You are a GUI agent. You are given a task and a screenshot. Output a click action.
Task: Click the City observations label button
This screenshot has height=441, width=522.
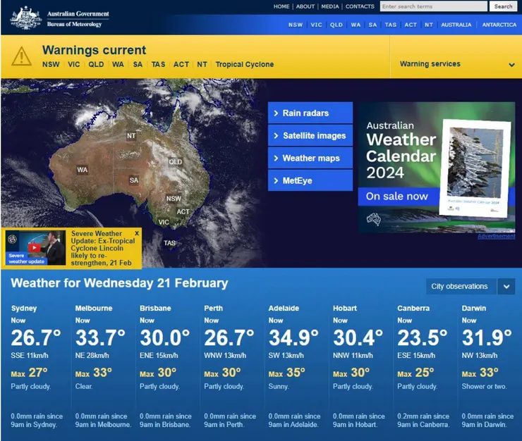tap(461, 286)
